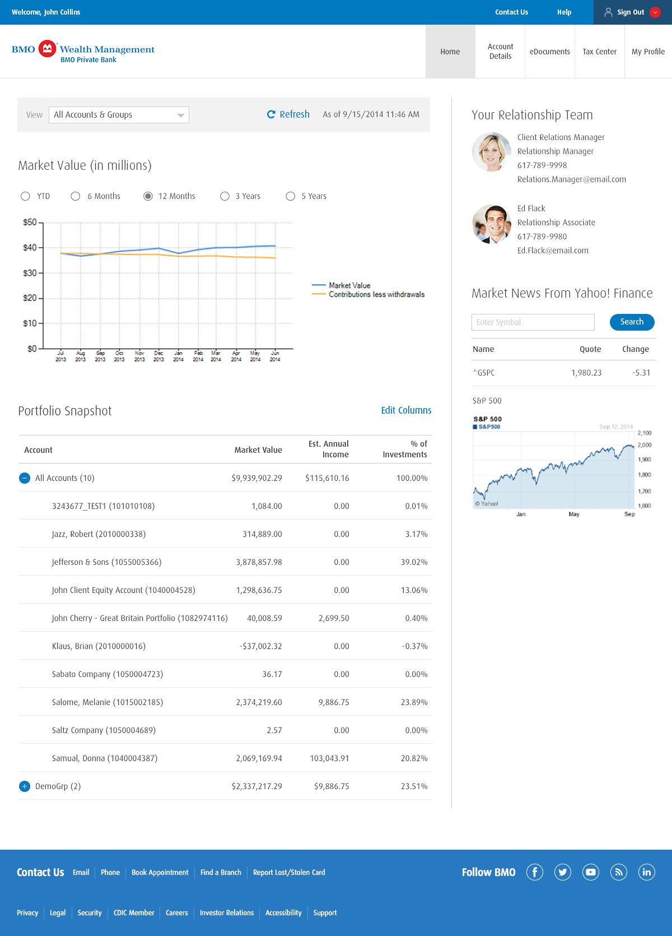Open the Privacy footer link
Screen dimensions: 672x936
pyautogui.click(x=27, y=912)
